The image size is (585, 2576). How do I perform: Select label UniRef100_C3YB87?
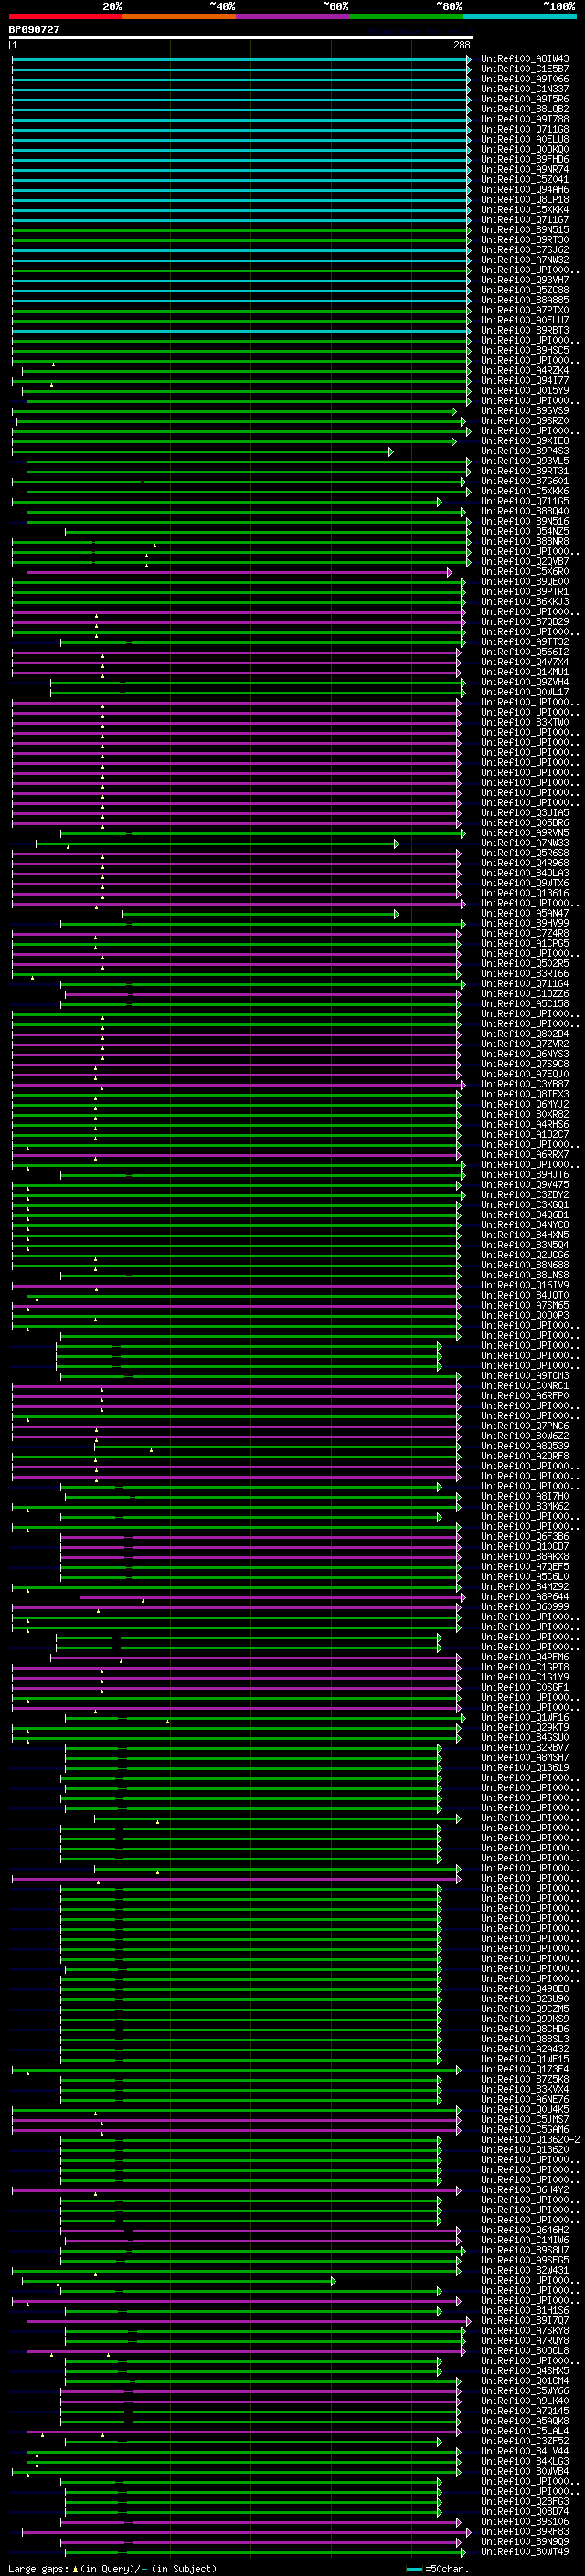pos(524,1084)
